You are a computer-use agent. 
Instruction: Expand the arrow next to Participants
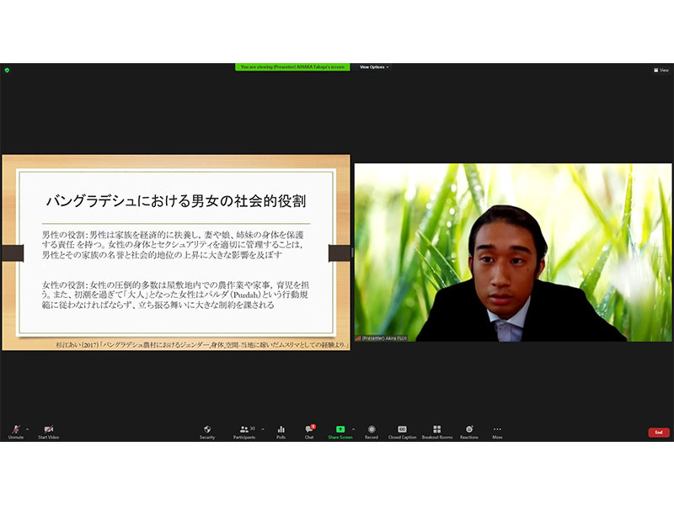pyautogui.click(x=262, y=428)
